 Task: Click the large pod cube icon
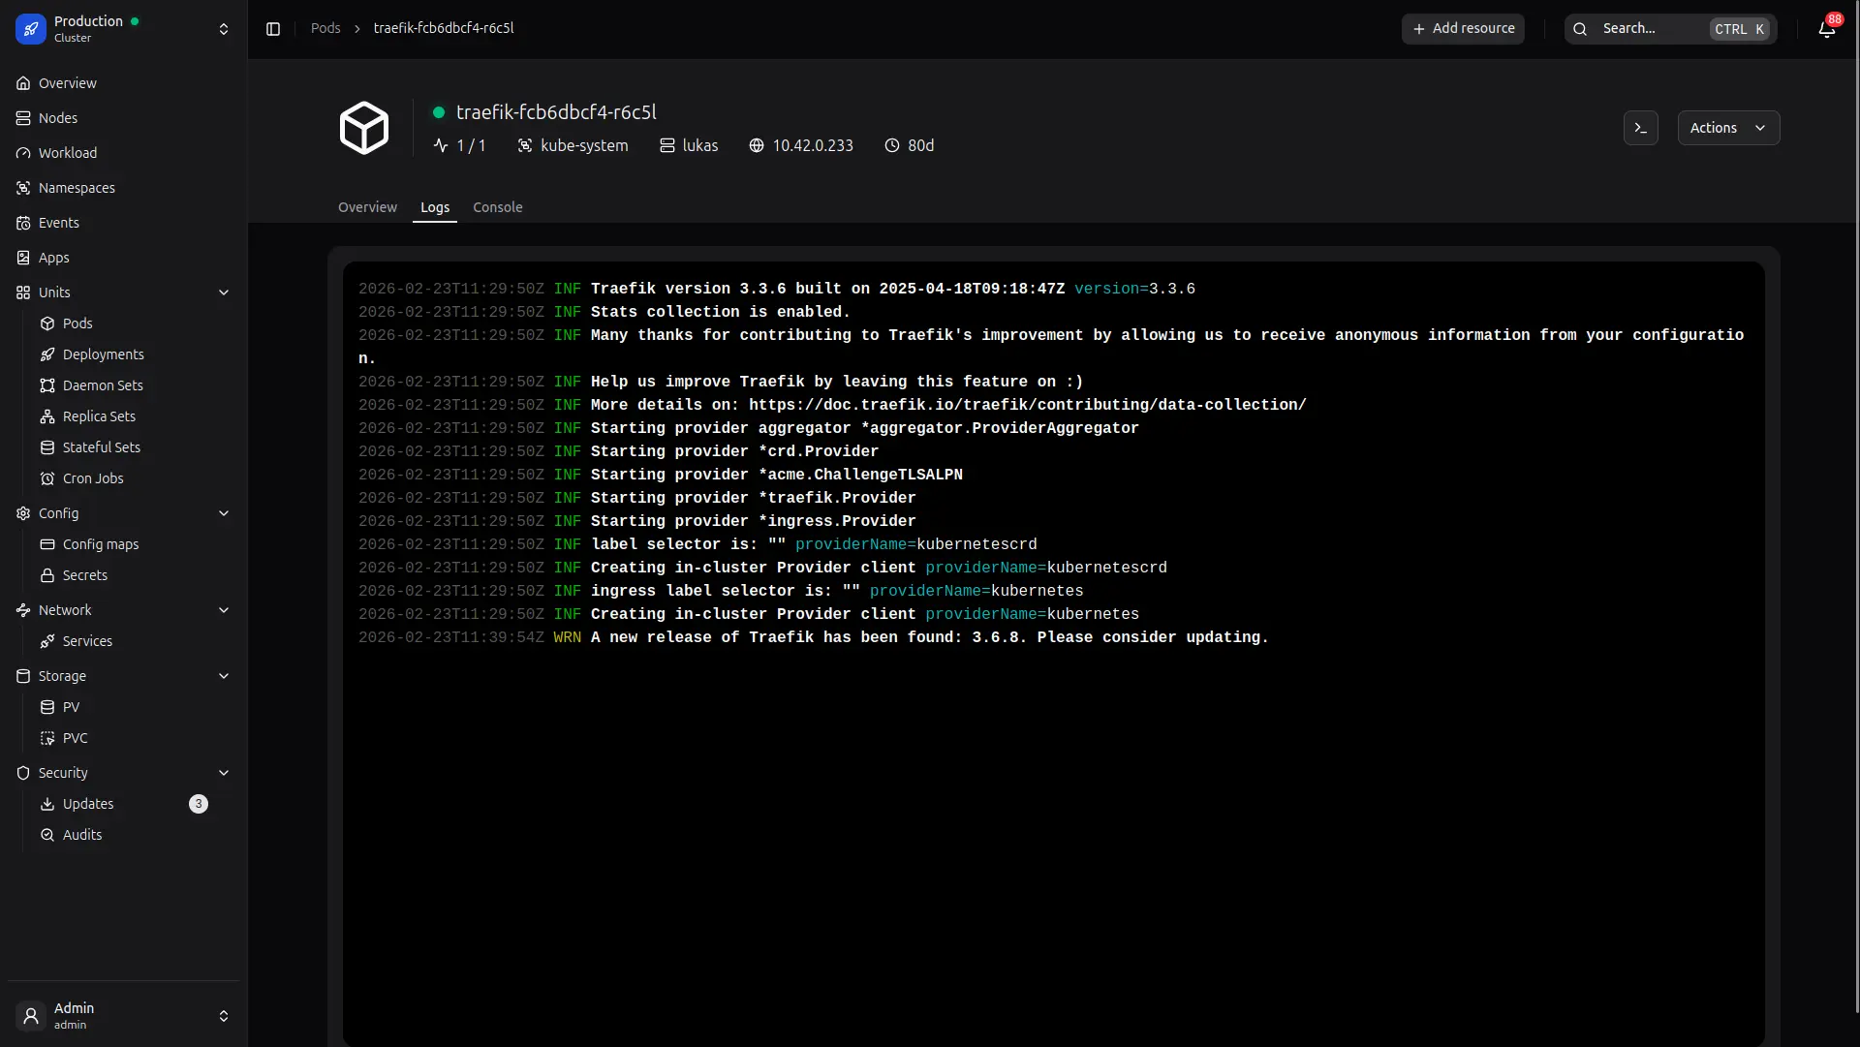pos(364,128)
